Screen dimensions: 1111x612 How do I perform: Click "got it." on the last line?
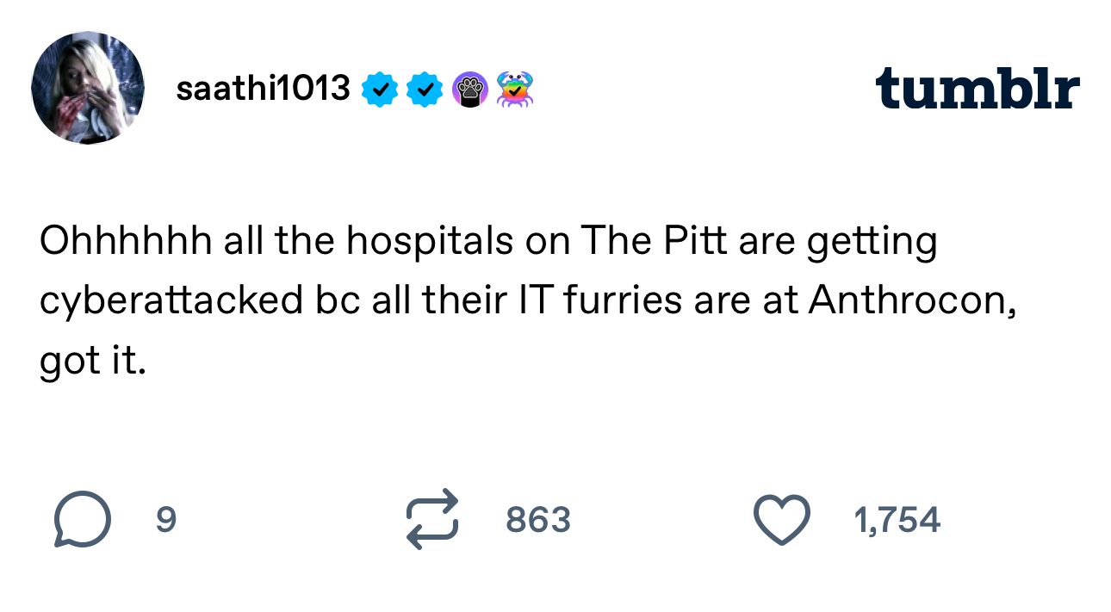point(92,362)
